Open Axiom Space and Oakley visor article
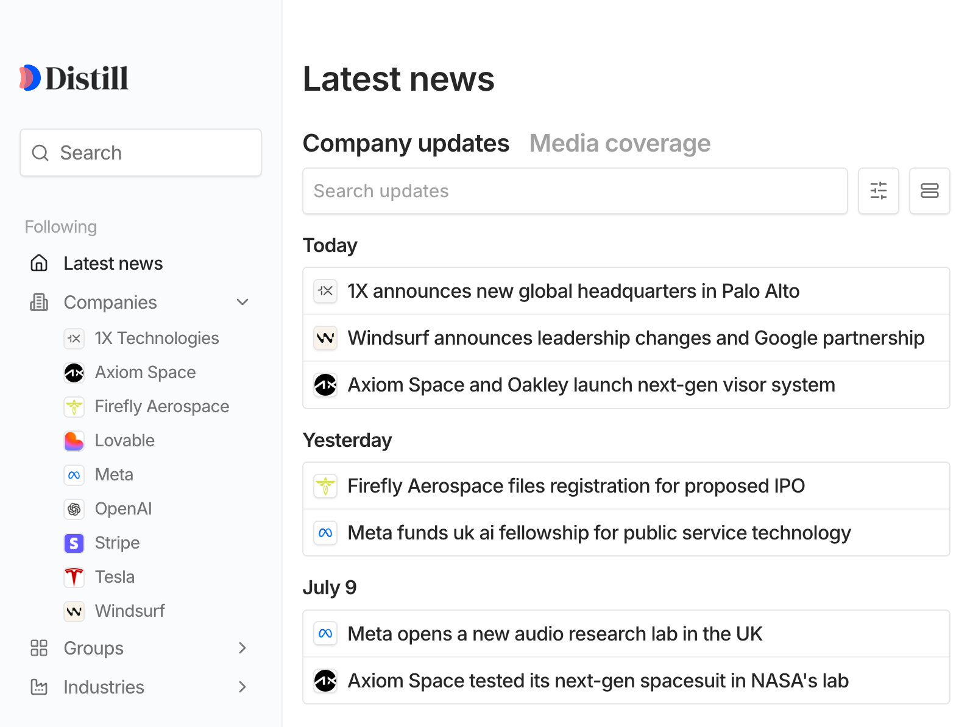The image size is (970, 727). [626, 385]
